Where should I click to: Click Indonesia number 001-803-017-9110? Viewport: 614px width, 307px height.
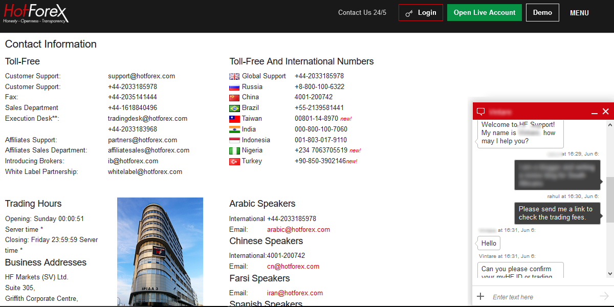point(321,140)
